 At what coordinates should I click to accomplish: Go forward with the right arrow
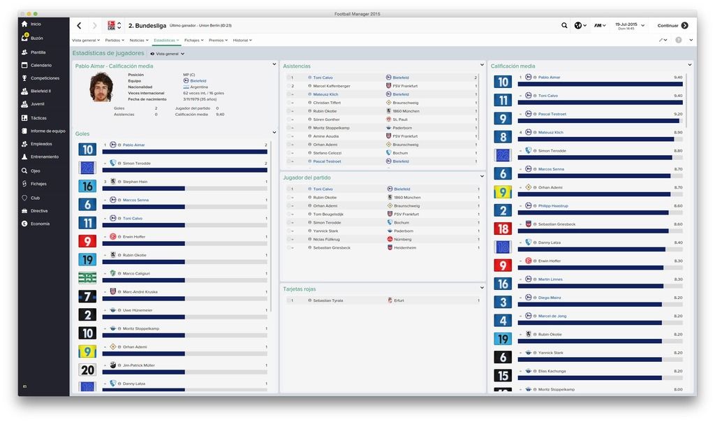[94, 26]
